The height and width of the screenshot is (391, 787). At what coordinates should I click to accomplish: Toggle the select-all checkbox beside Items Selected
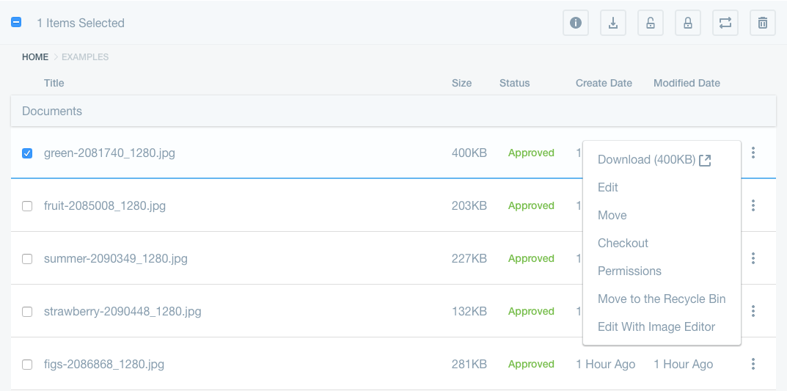(16, 23)
